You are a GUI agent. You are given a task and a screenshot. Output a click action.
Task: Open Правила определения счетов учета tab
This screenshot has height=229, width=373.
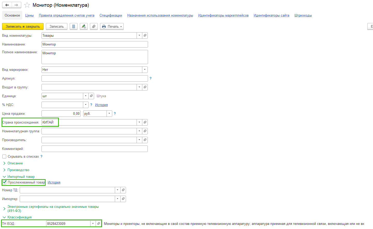(67, 15)
